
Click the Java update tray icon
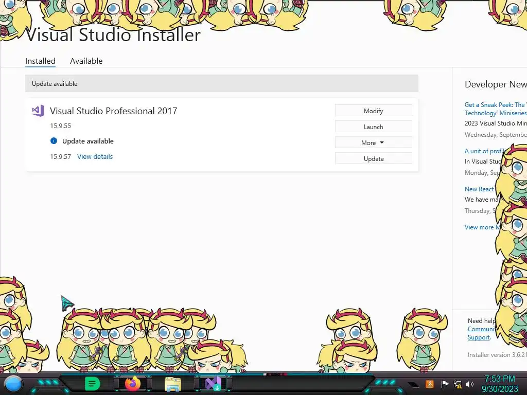(x=430, y=384)
